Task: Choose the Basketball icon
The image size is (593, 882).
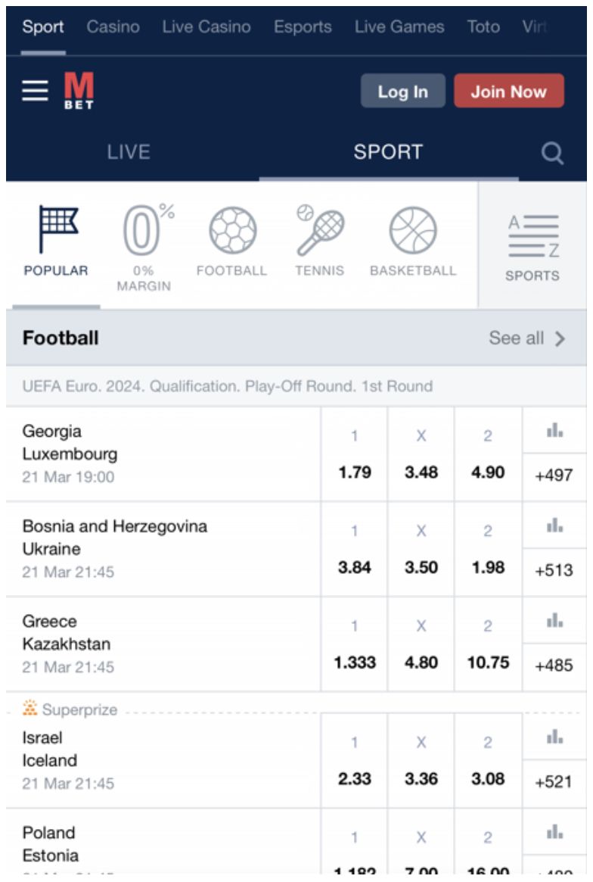Action: point(413,230)
